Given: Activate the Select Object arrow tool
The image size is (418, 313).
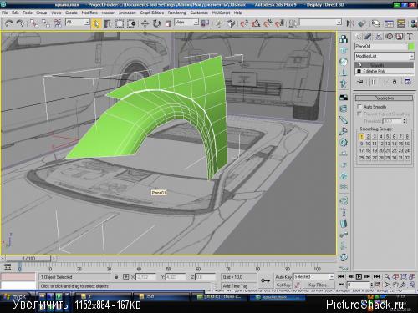Looking at the screenshot, I should (x=96, y=23).
